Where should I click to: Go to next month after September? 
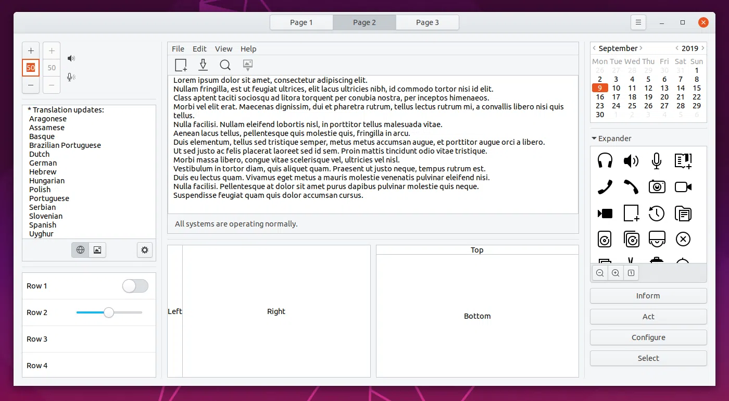click(641, 48)
